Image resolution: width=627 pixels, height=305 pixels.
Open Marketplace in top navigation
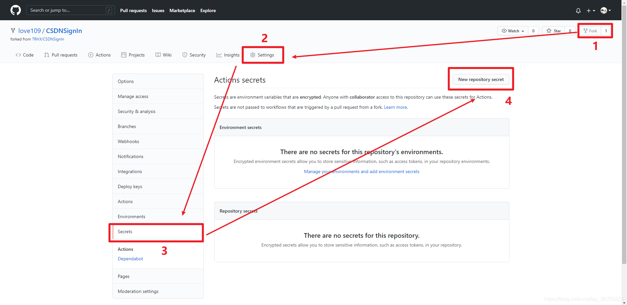pos(182,10)
